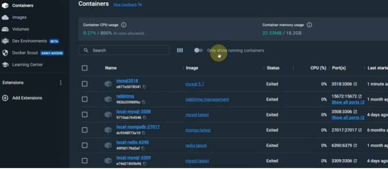This screenshot has width=388, height=169.
Task: Sort by the Image column header
Action: [x=192, y=68]
